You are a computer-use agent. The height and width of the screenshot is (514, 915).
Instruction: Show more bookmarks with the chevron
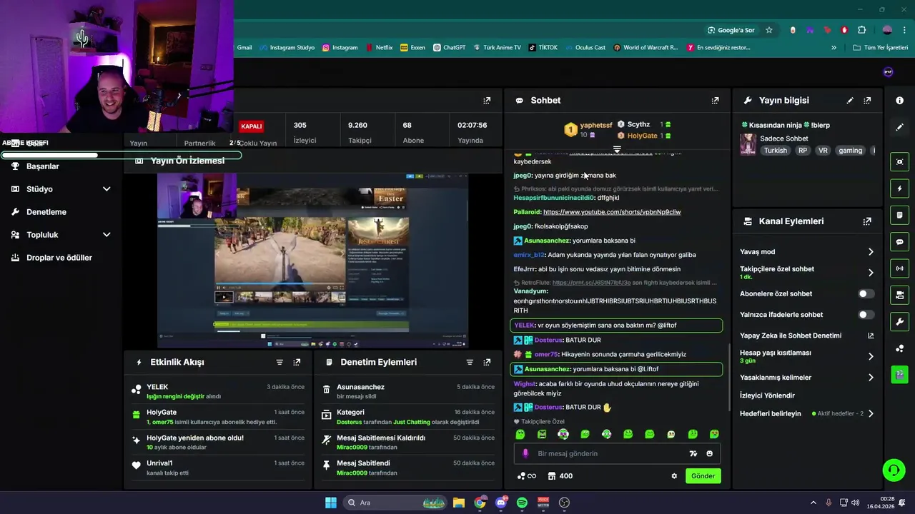[834, 48]
